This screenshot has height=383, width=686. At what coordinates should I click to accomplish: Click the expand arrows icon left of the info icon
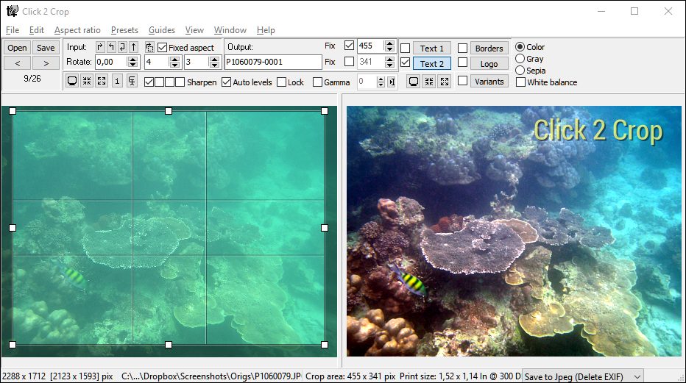point(102,81)
